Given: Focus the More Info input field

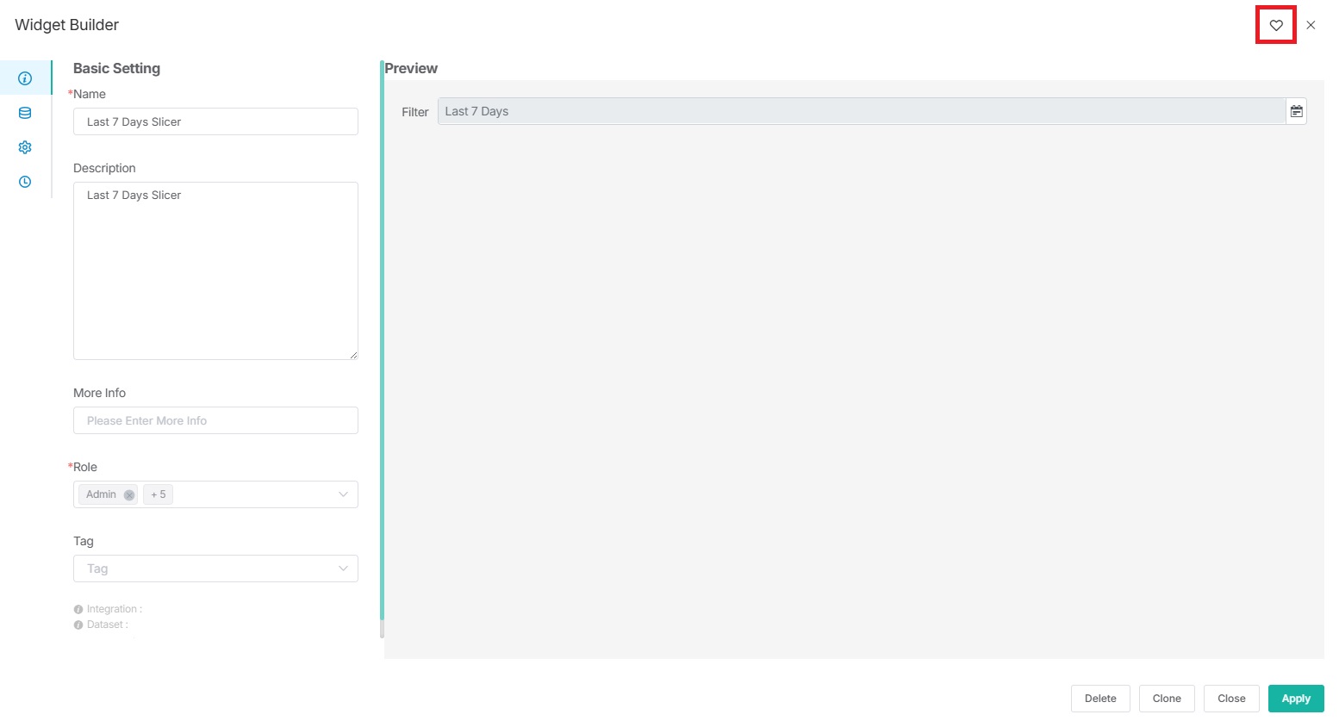Looking at the screenshot, I should tap(215, 420).
